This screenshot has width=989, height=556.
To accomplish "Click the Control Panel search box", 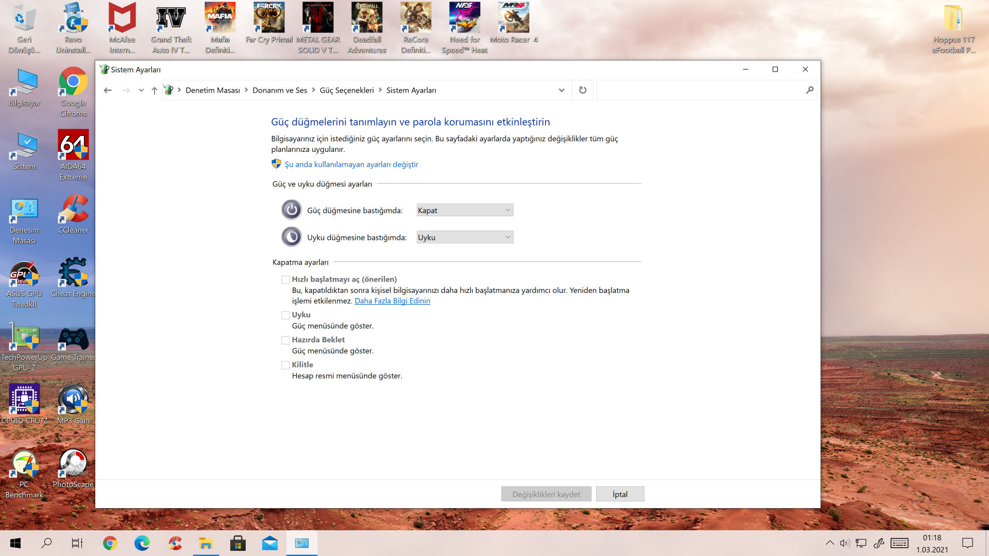I will click(701, 90).
